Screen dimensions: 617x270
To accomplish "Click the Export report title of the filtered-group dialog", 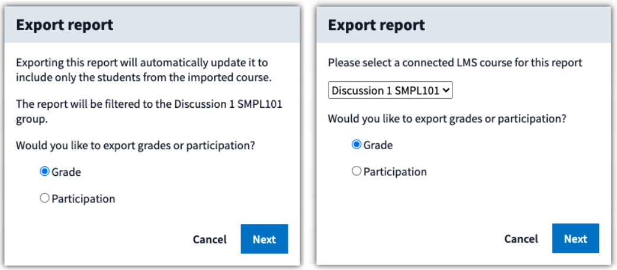I will point(65,25).
